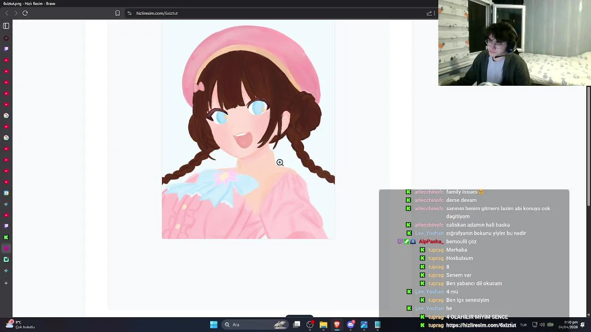Click the chat message 'derse devam'
The image size is (591, 332).
[x=461, y=200]
